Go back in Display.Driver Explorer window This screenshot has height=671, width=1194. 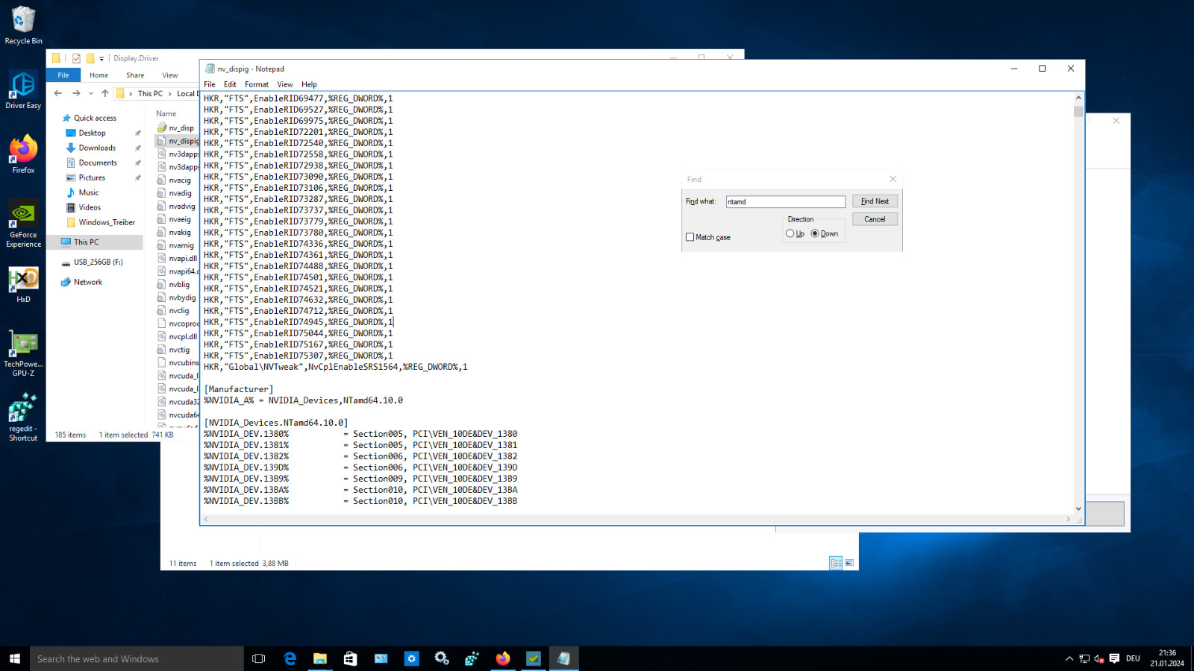[58, 93]
